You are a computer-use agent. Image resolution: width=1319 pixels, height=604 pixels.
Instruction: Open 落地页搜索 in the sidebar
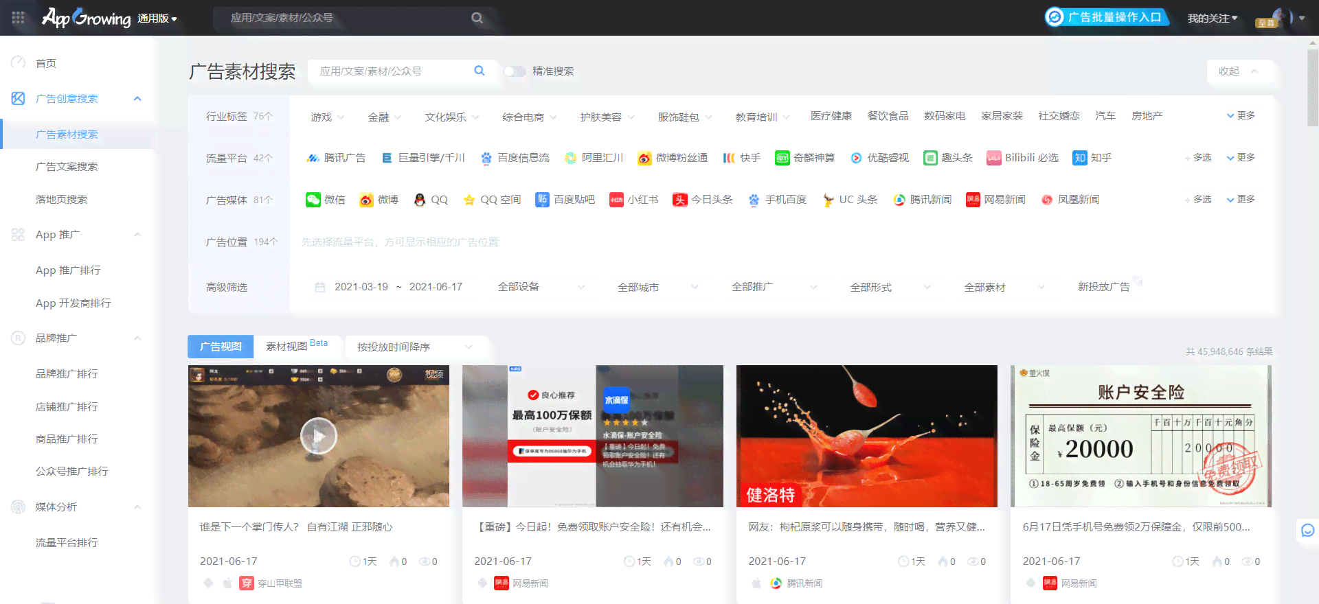click(61, 200)
